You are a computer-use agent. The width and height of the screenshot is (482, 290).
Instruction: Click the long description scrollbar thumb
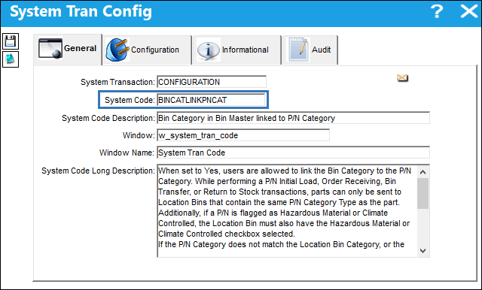click(423, 193)
